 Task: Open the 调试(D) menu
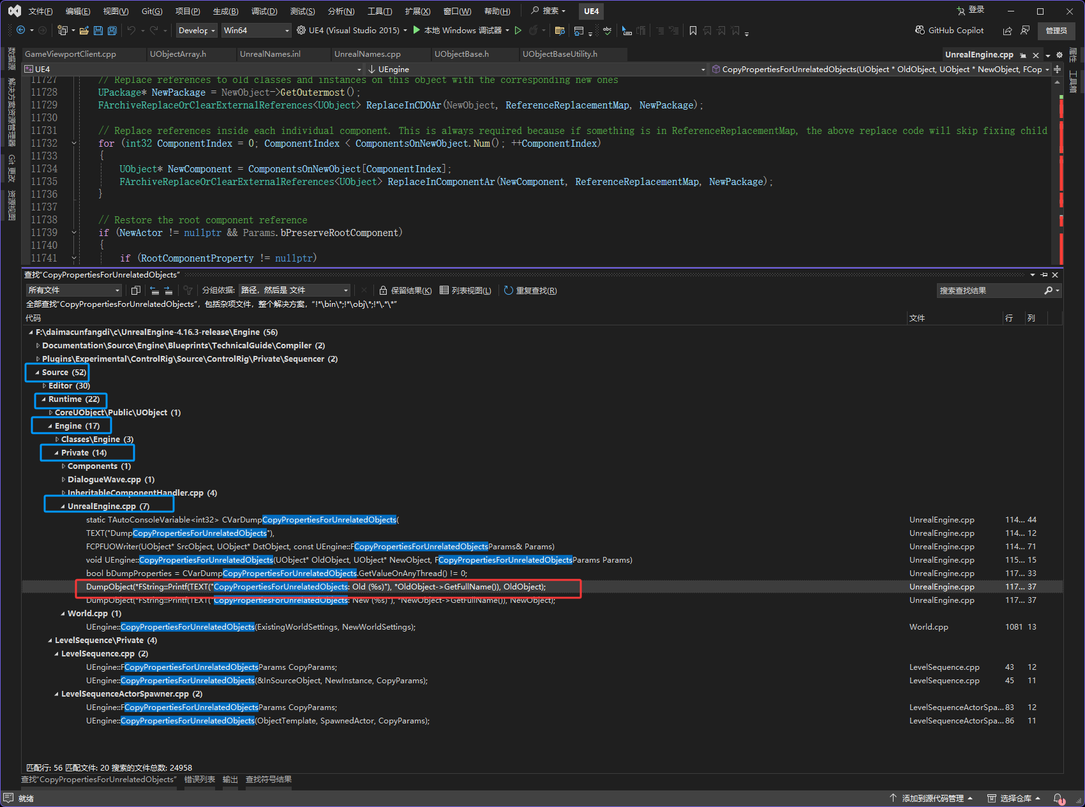coord(264,11)
